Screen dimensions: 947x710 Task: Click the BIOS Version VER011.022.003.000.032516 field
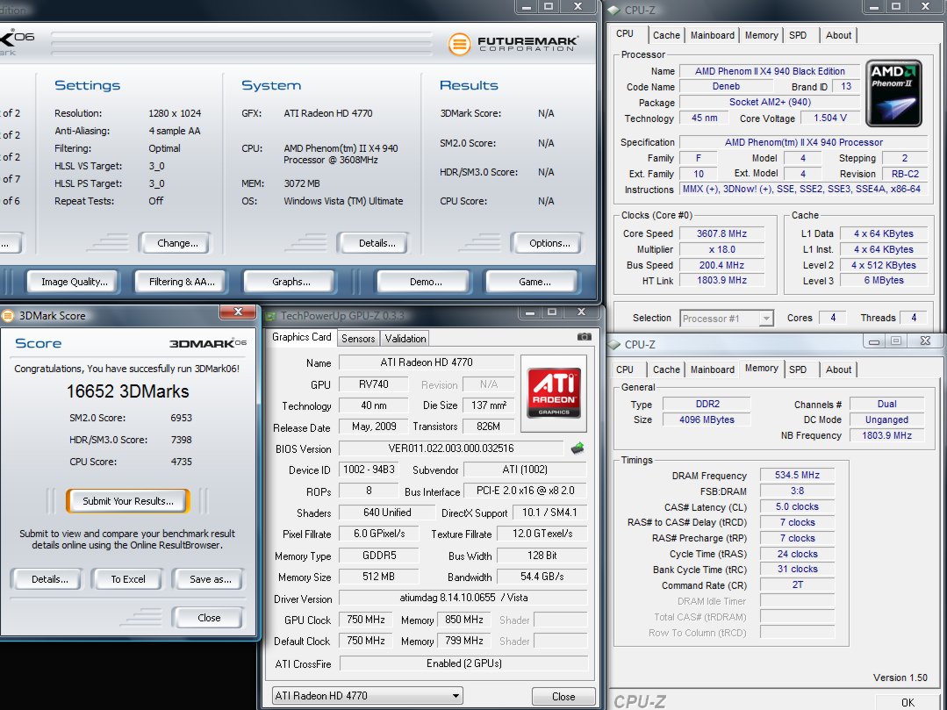451,448
